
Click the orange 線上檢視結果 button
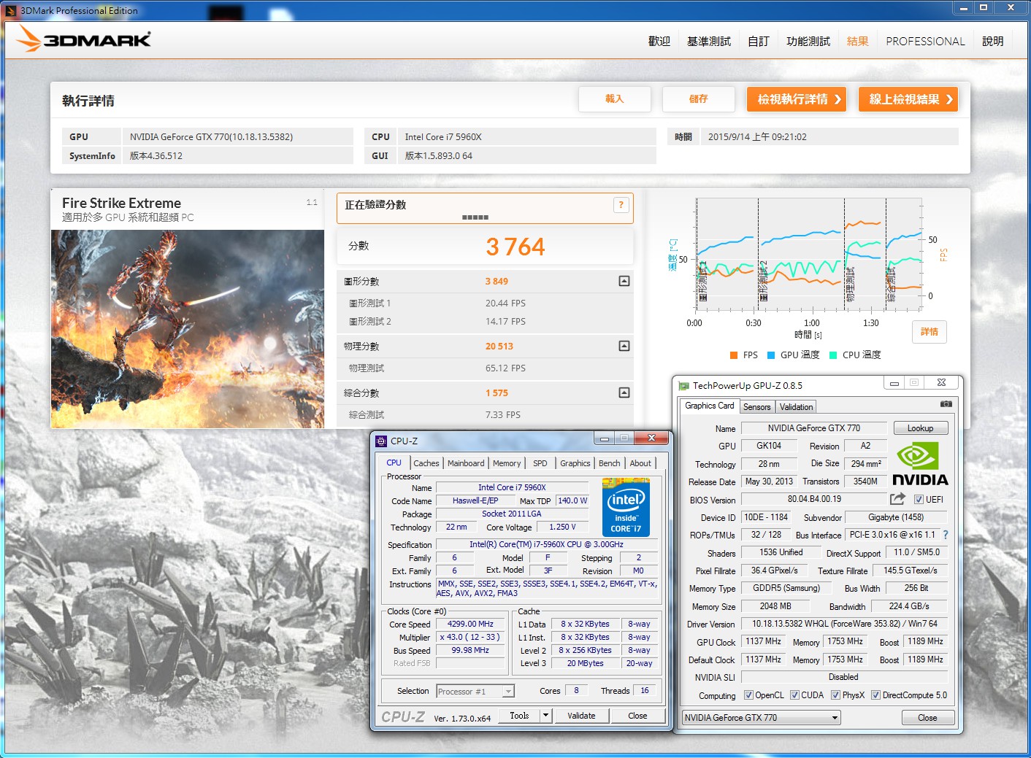[908, 99]
